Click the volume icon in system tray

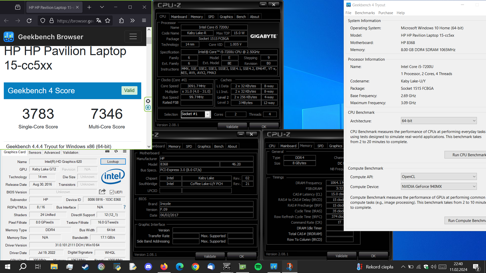(x=433, y=267)
